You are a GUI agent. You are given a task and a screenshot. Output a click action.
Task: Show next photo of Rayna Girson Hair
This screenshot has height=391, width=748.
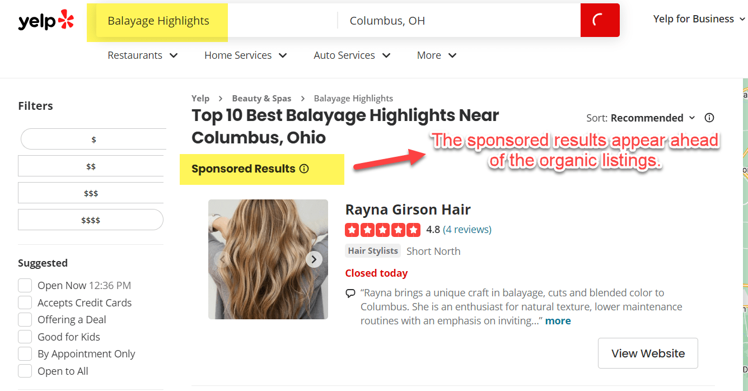tap(314, 259)
